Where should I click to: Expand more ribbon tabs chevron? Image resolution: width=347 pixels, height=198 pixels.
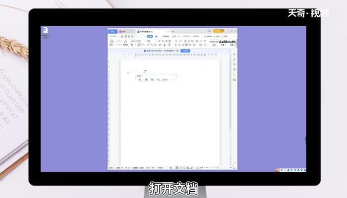point(179,36)
